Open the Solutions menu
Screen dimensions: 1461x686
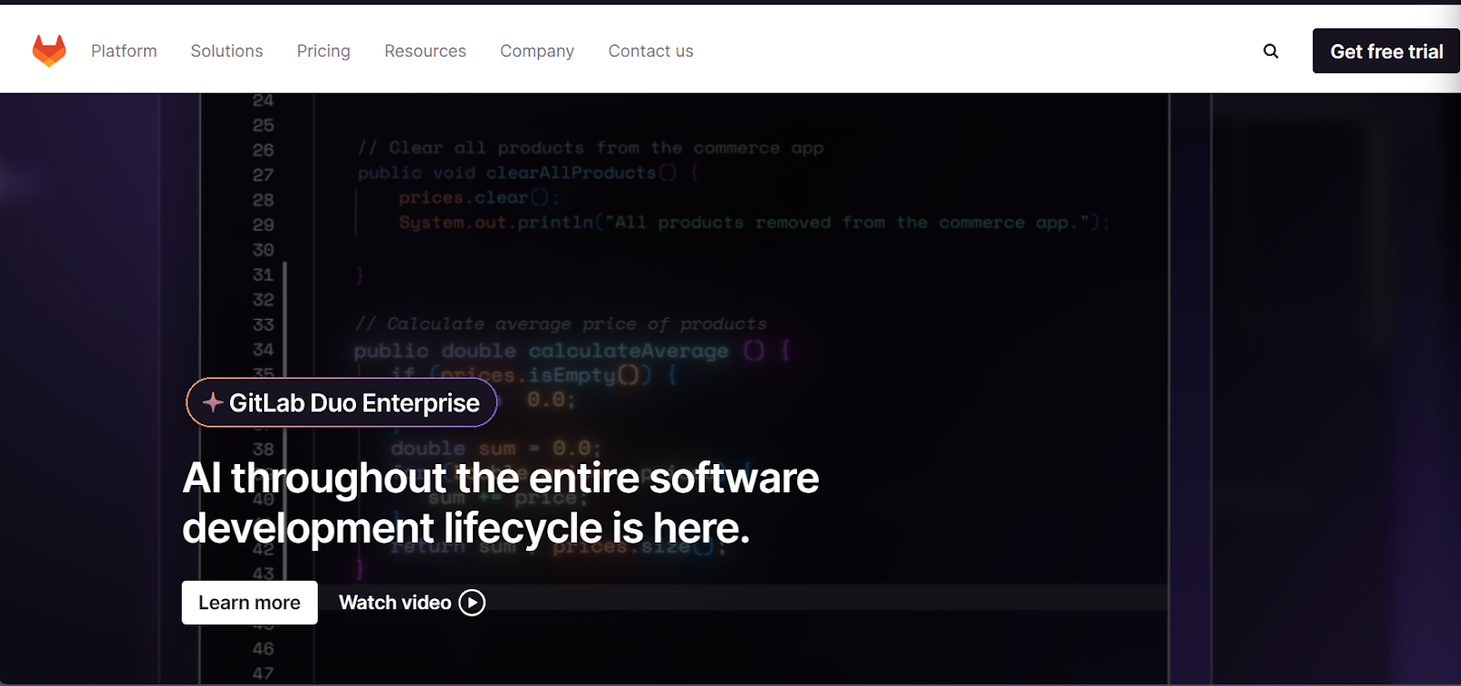pos(226,51)
